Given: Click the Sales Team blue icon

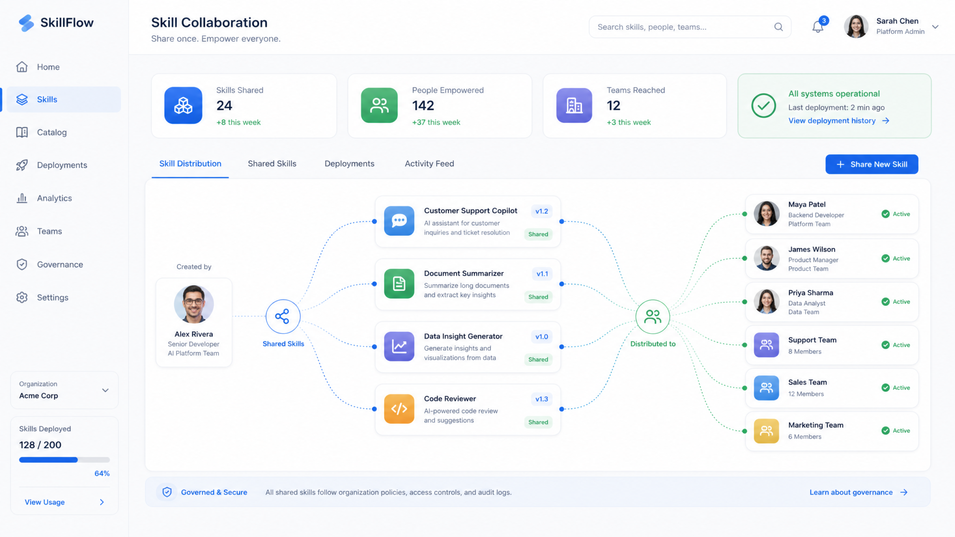Looking at the screenshot, I should (x=767, y=388).
